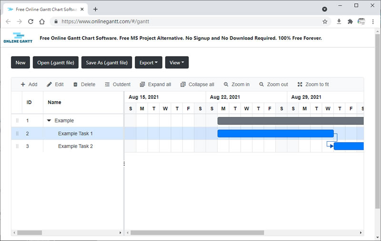Click the Delete trash icon
381x241 pixels.
click(x=75, y=85)
